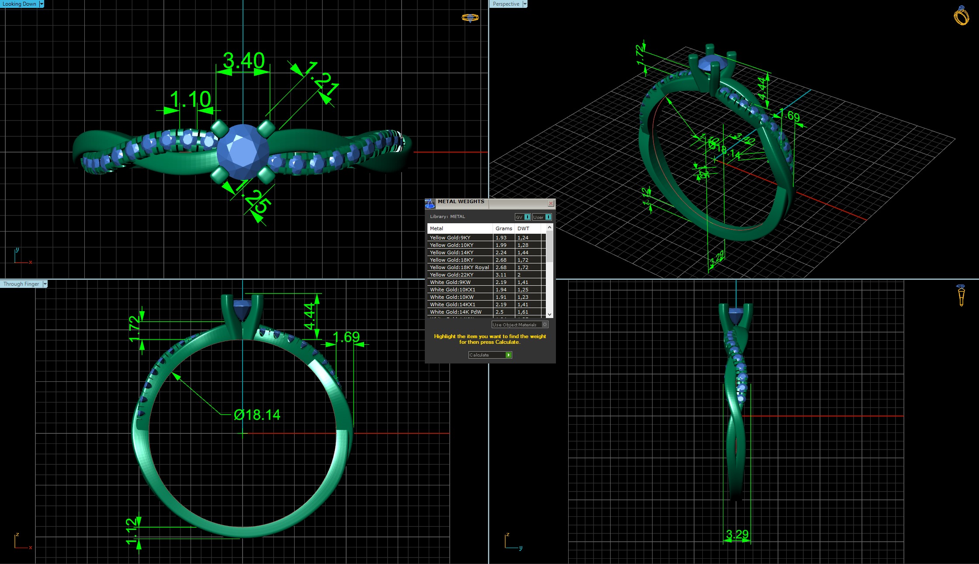This screenshot has width=979, height=564.
Task: Toggle the GV library switch
Action: [527, 217]
